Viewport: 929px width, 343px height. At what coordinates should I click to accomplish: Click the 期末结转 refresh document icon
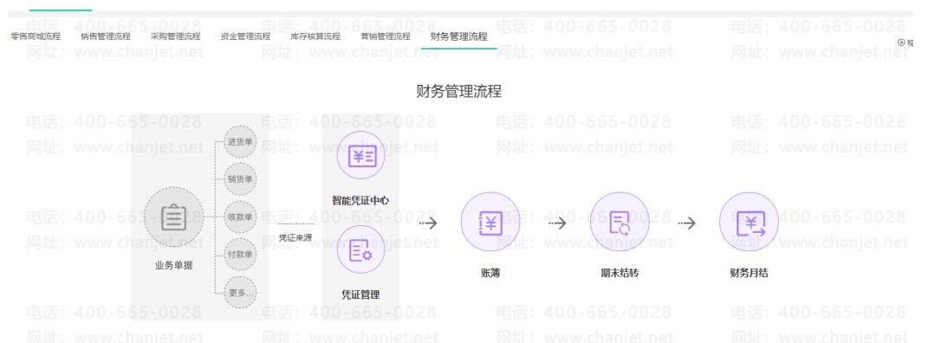pos(620,222)
